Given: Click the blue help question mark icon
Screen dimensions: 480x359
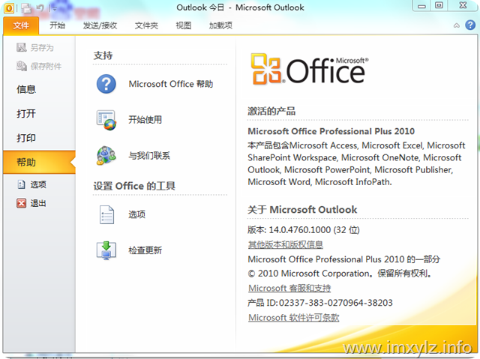Looking at the screenshot, I should (x=470, y=25).
